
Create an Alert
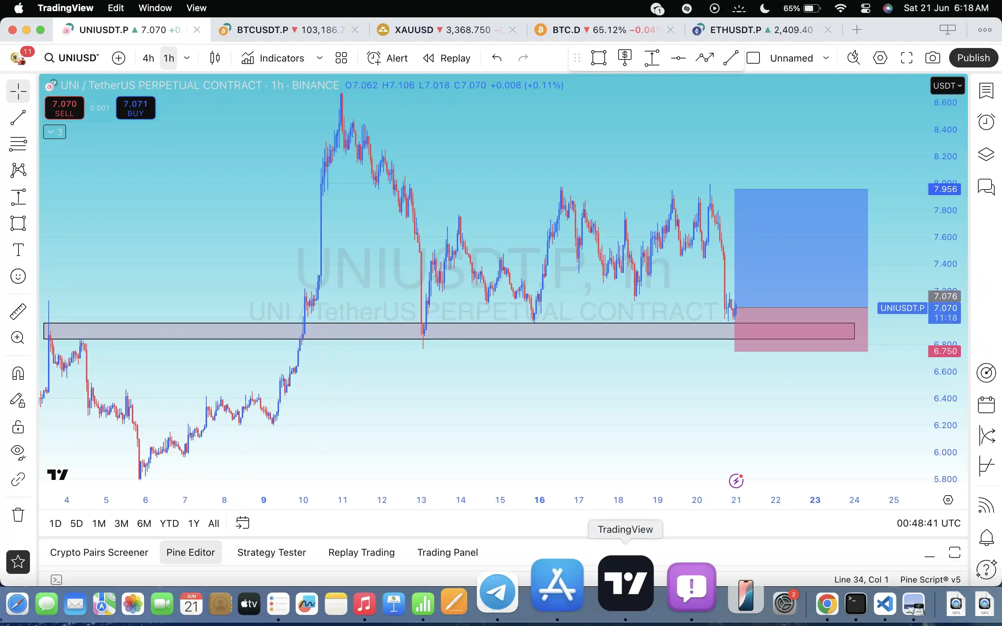(388, 58)
